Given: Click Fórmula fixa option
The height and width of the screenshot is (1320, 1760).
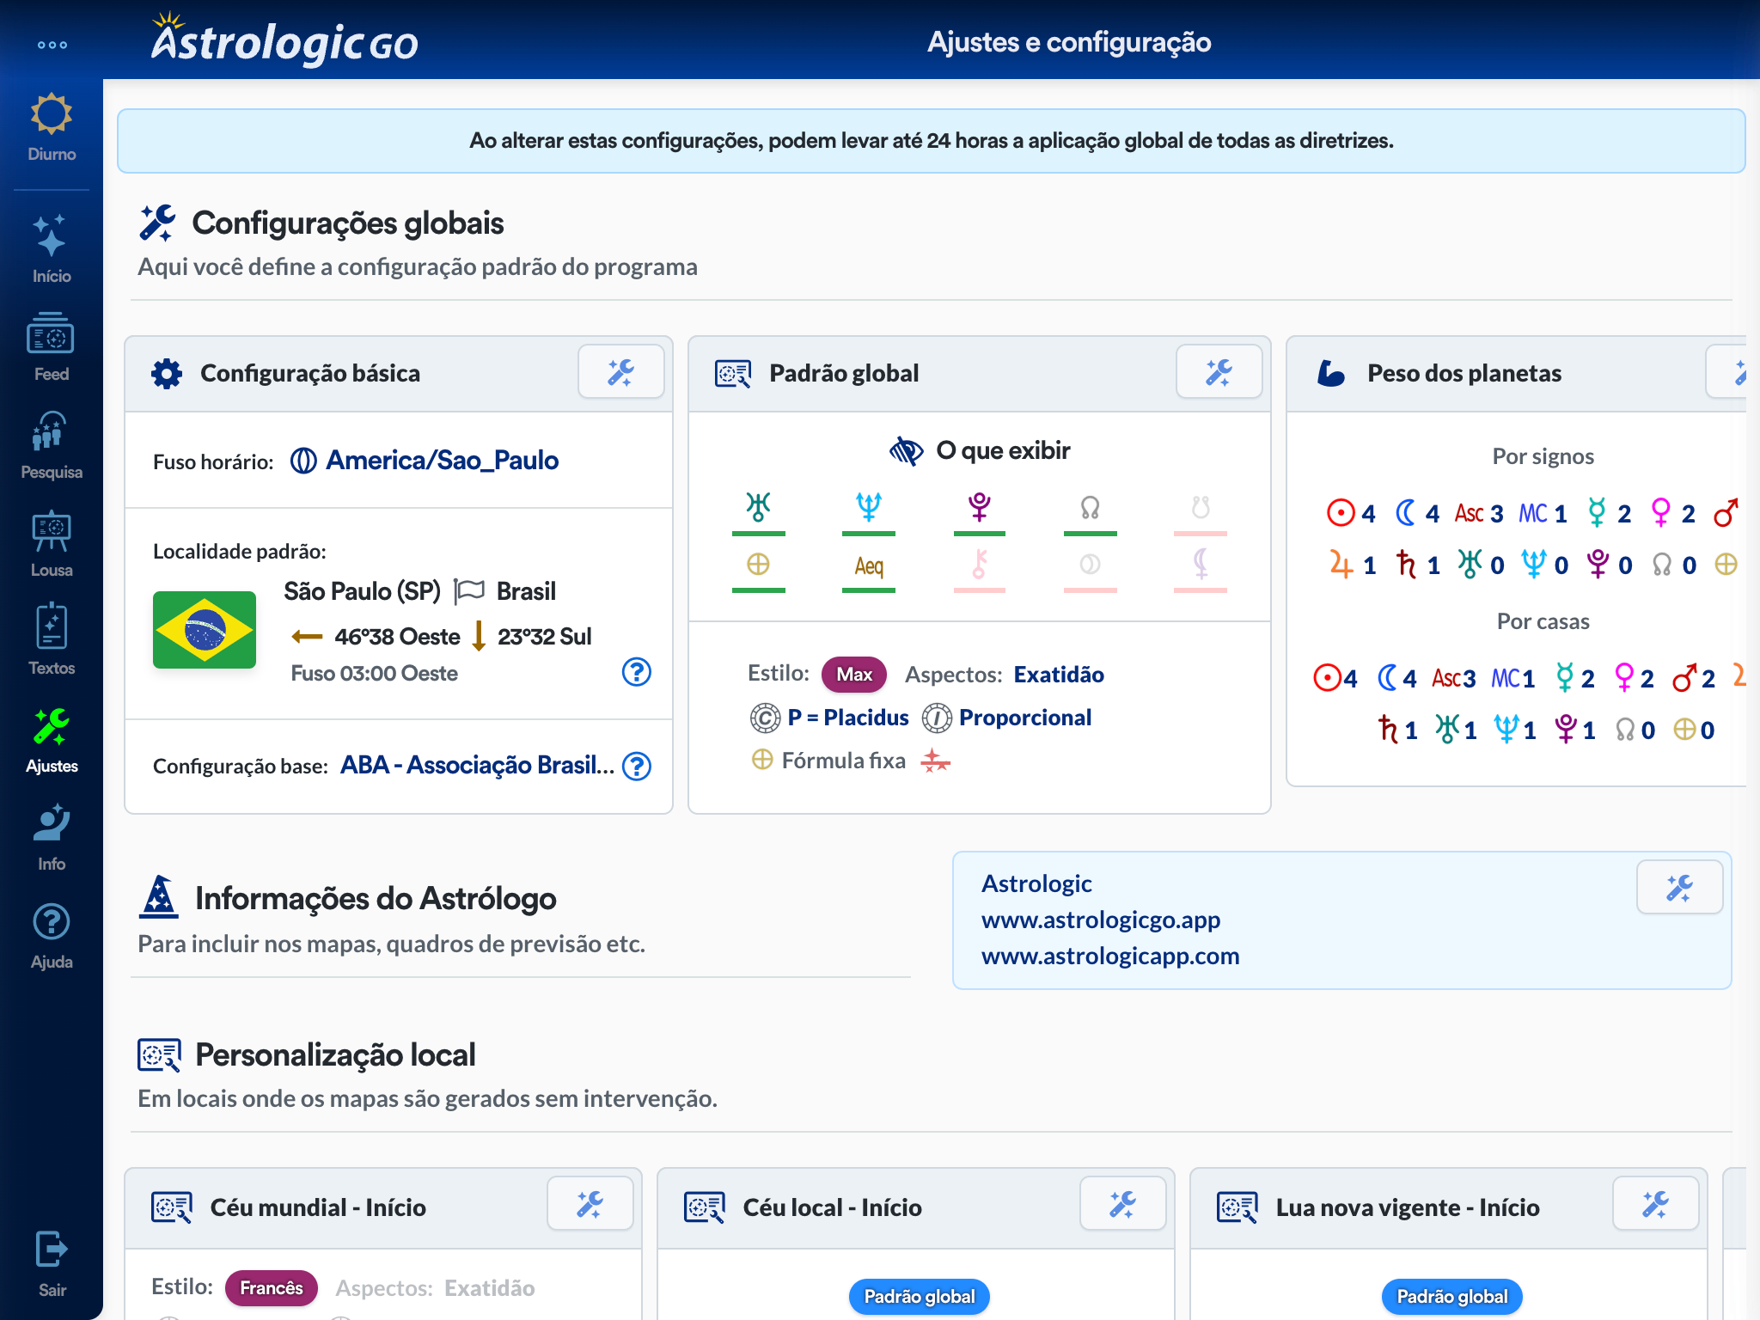Looking at the screenshot, I should (x=829, y=761).
